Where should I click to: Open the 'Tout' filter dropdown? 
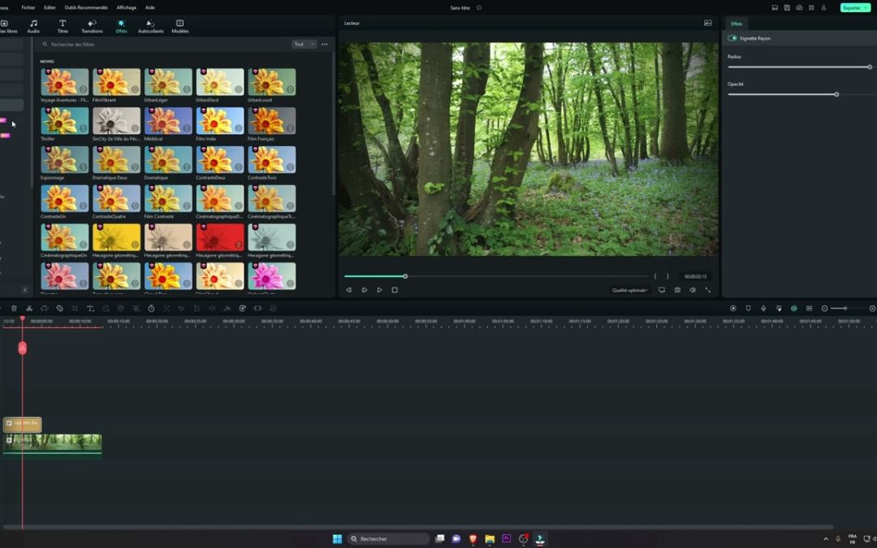(x=304, y=44)
